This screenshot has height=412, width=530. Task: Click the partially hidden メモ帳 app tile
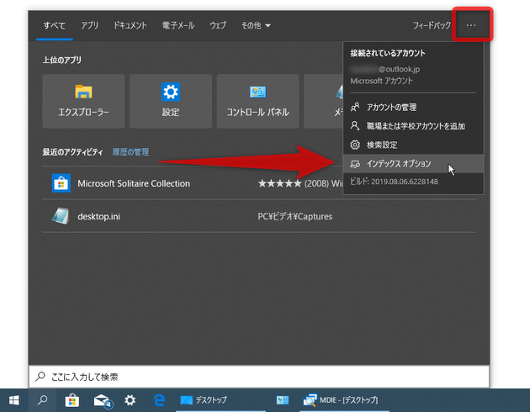click(x=324, y=101)
